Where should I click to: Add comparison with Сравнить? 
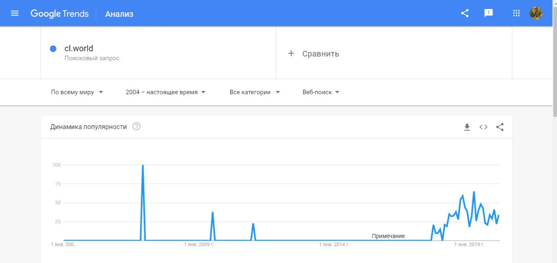click(321, 54)
